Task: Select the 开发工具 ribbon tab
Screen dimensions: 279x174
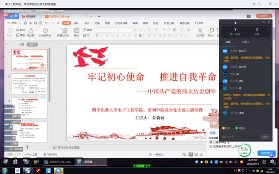Action: [169, 23]
